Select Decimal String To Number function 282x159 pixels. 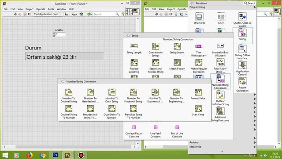click(69, 112)
